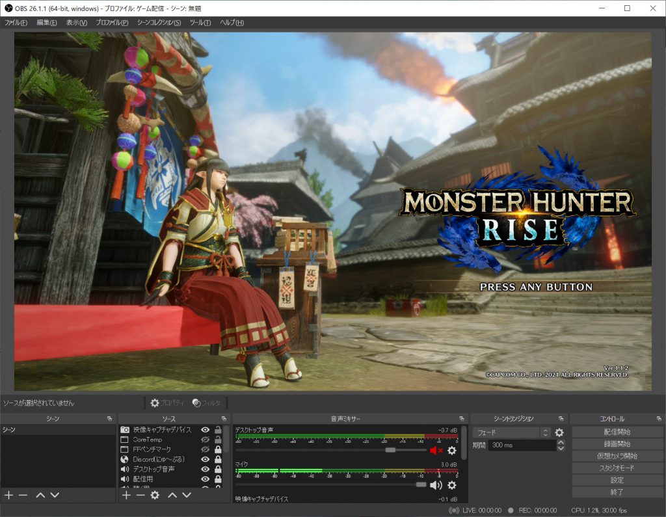Adjust the マイク volume slider handle
The width and height of the screenshot is (666, 517).
[421, 484]
